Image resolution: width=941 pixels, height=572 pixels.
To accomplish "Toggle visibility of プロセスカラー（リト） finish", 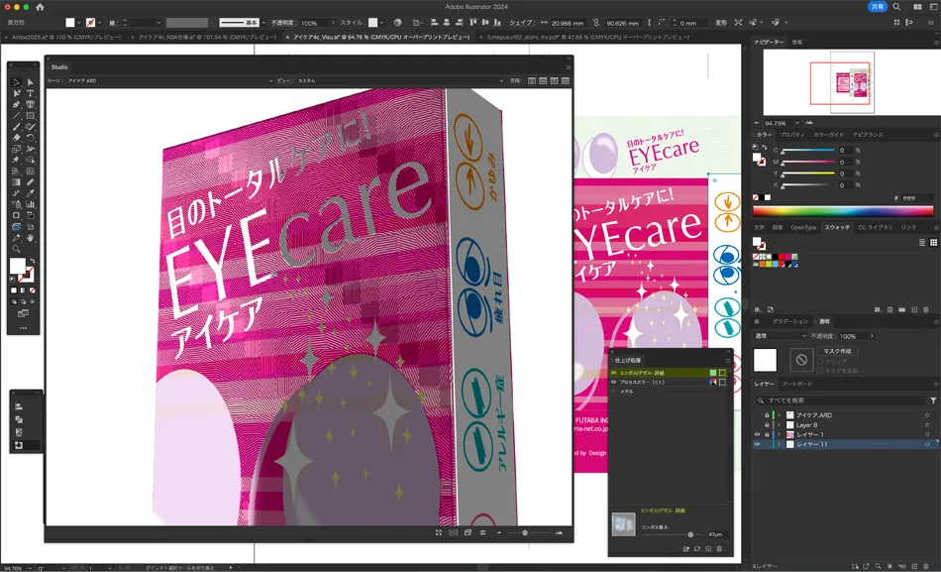I will 614,384.
